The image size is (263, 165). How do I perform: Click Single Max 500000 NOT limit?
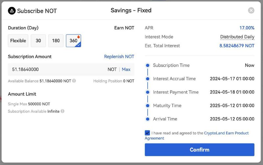pos(29,104)
